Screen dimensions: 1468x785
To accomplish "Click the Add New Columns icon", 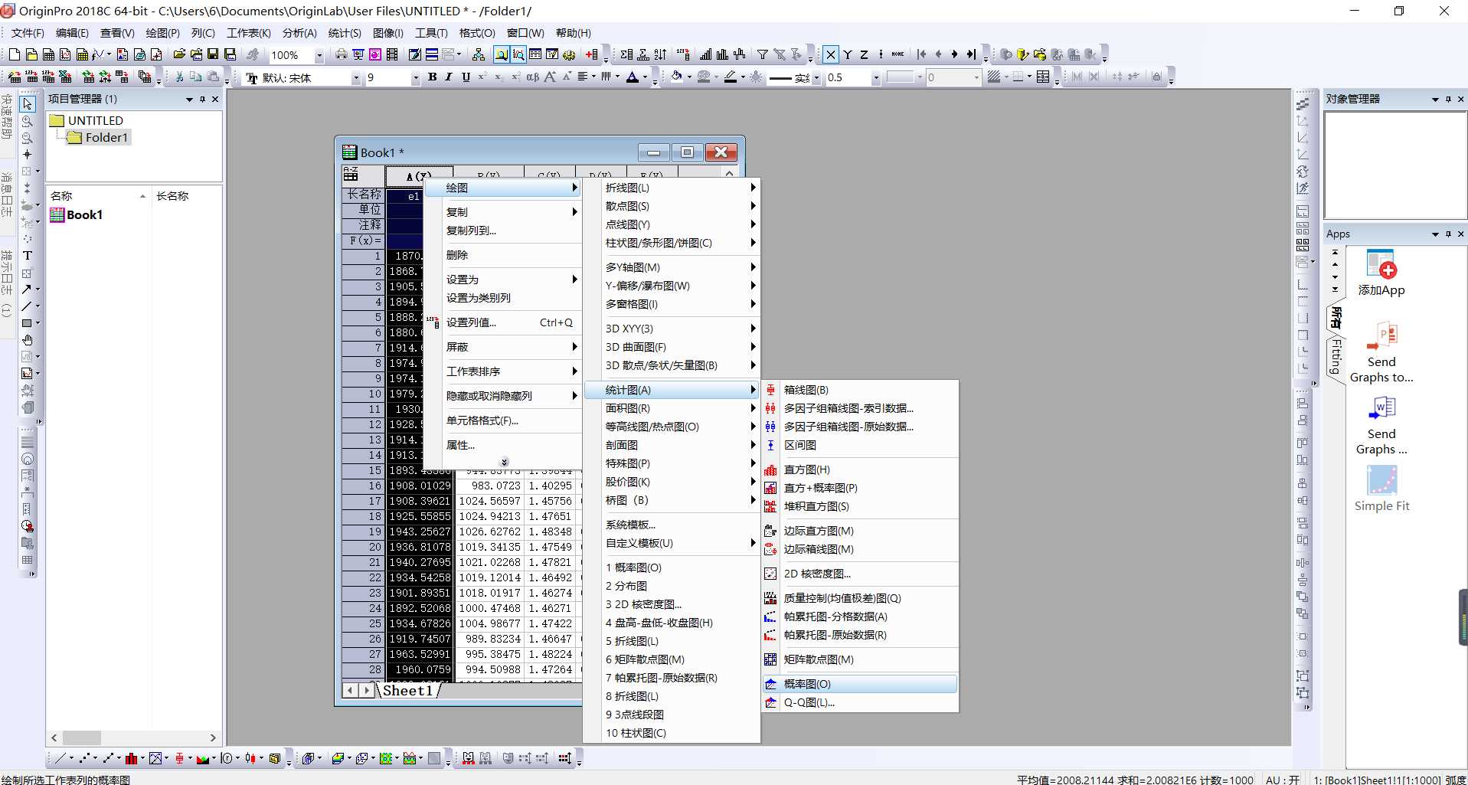I will coord(592,54).
